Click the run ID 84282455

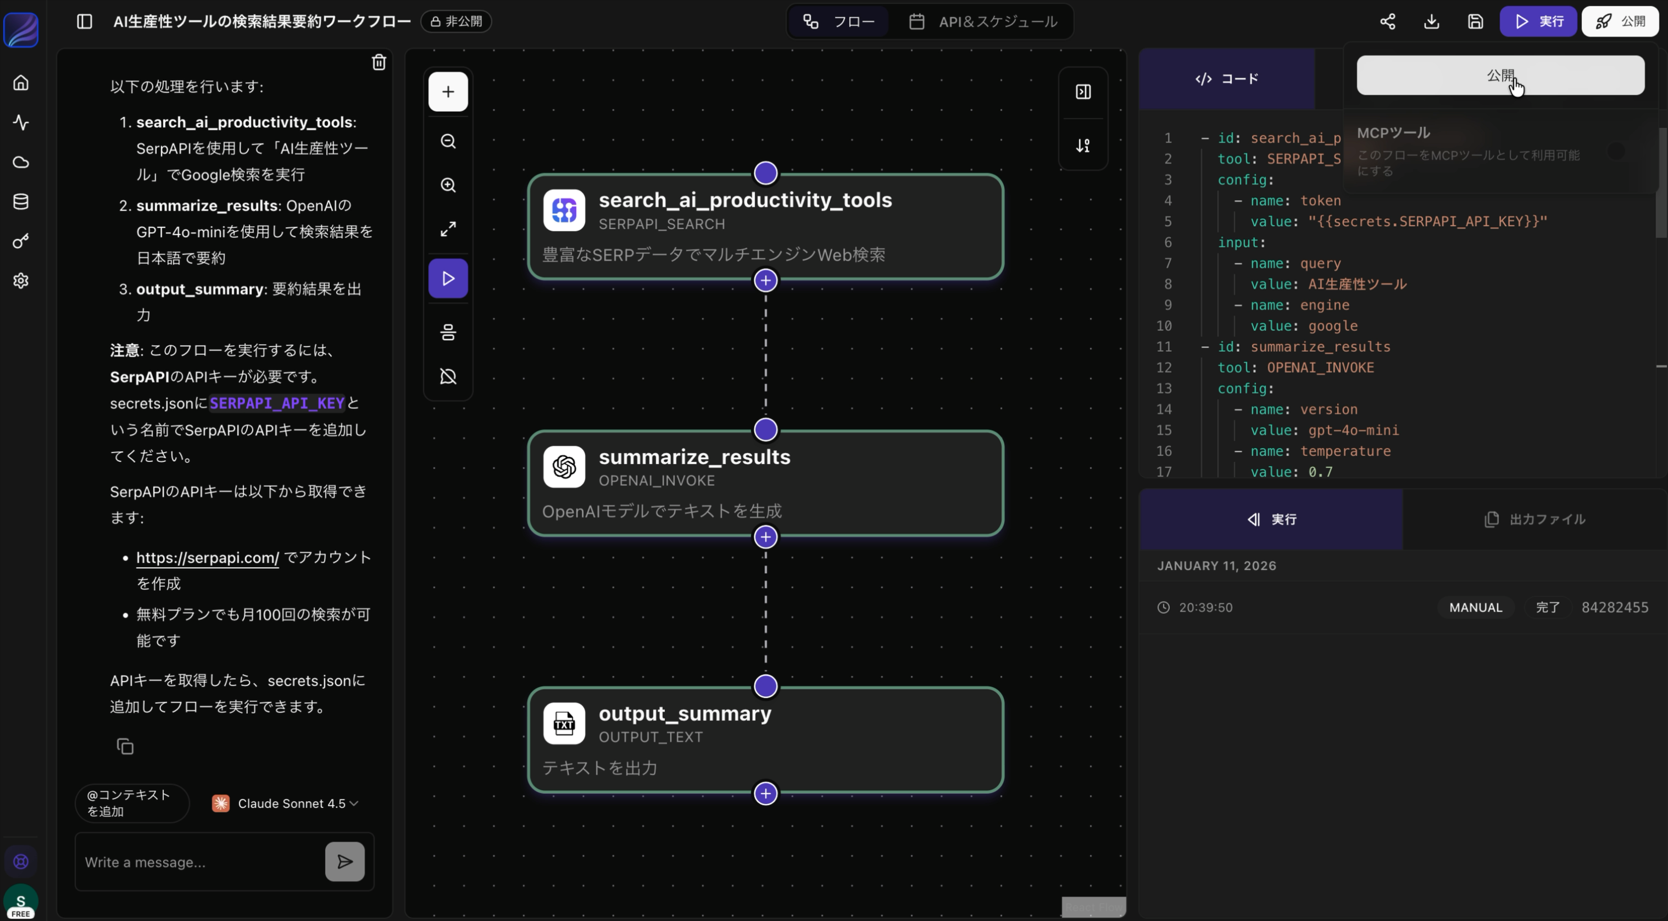[x=1615, y=608]
